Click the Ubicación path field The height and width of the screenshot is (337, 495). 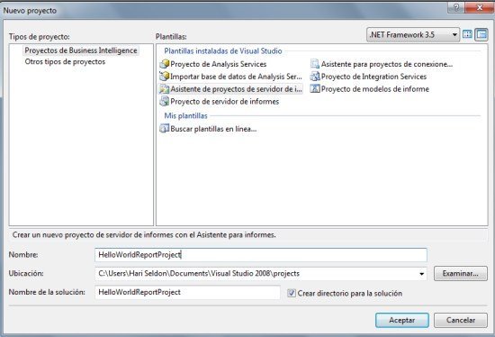[x=261, y=274]
